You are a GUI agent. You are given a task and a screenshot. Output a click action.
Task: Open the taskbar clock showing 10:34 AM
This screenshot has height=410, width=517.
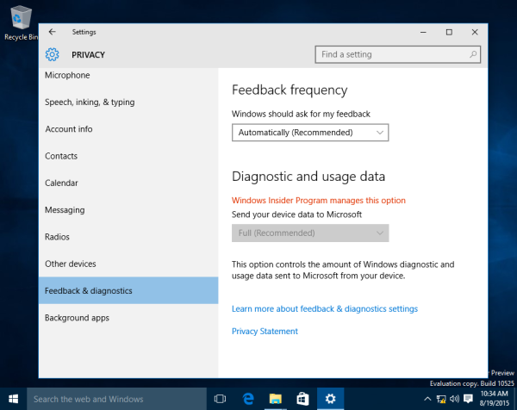click(x=494, y=398)
